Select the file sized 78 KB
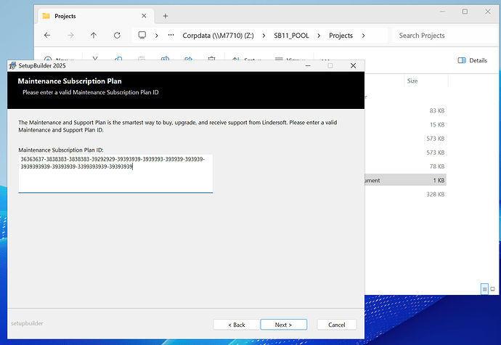The height and width of the screenshot is (345, 501). pyautogui.click(x=437, y=166)
